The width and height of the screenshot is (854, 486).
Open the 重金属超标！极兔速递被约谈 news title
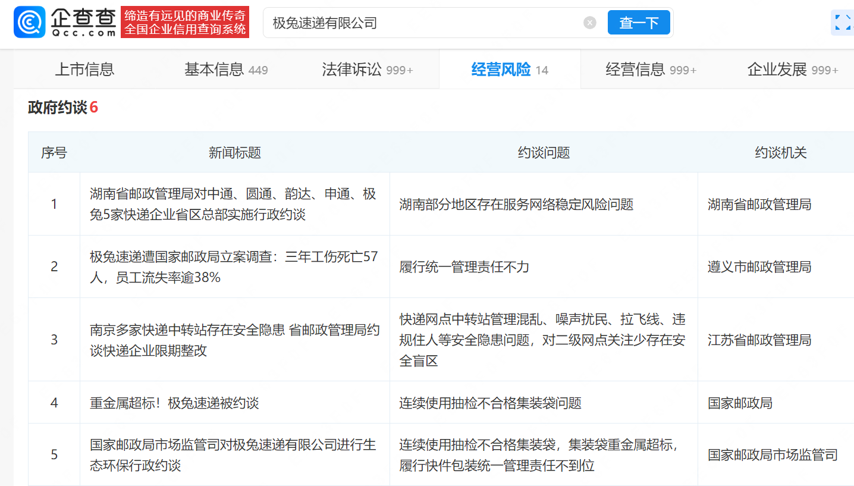pos(174,403)
